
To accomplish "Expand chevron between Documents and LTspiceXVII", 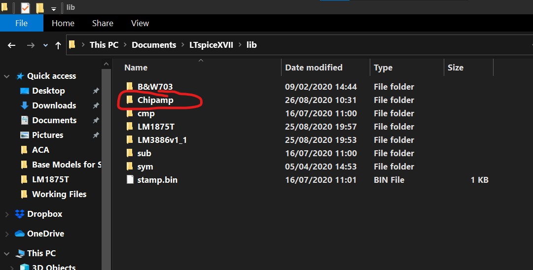I will tap(183, 45).
